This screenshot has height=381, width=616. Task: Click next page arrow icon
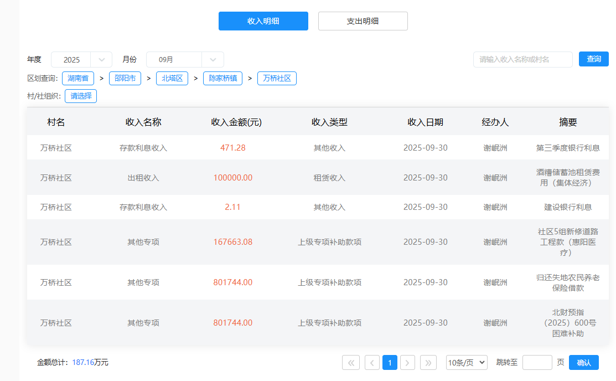[407, 363]
